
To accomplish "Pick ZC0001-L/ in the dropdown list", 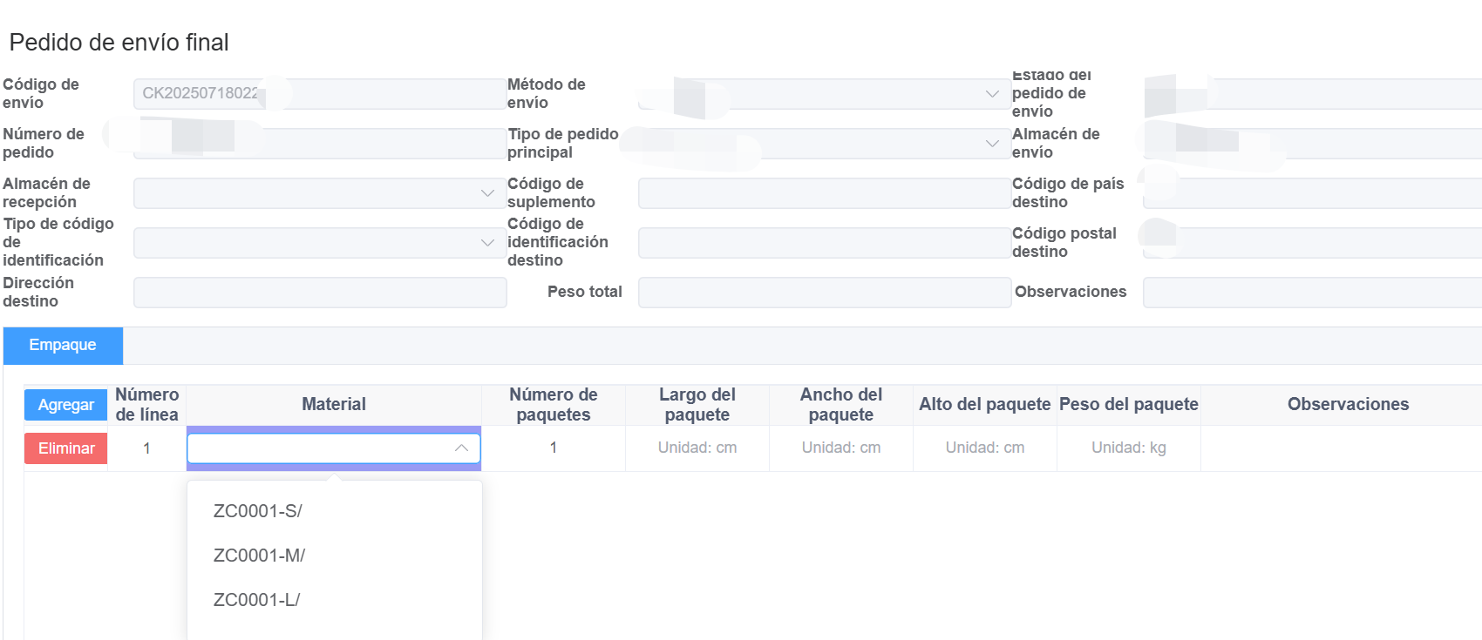I will [256, 600].
